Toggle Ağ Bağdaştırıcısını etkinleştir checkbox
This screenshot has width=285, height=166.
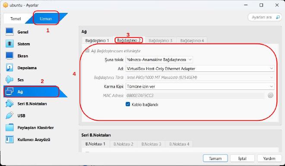pos(87,51)
